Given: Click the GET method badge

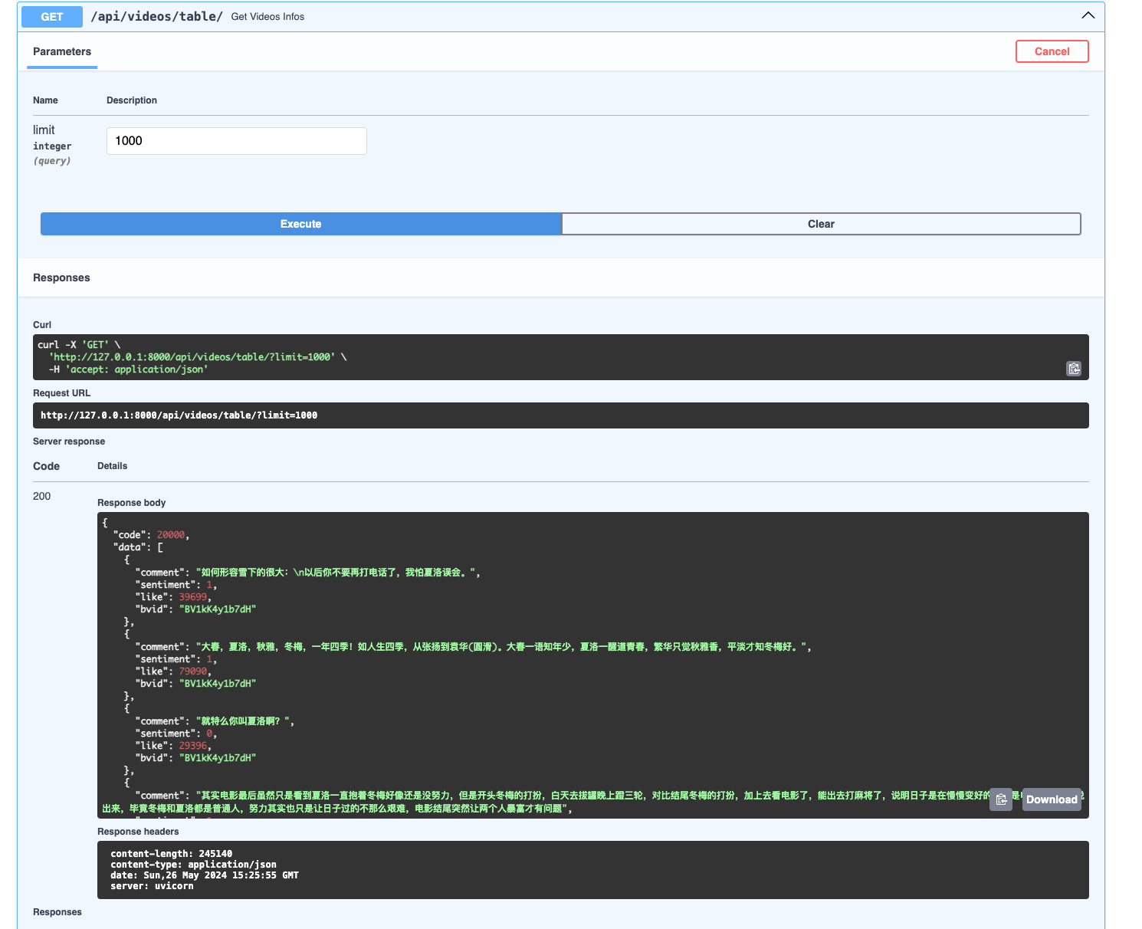Looking at the screenshot, I should coord(52,17).
